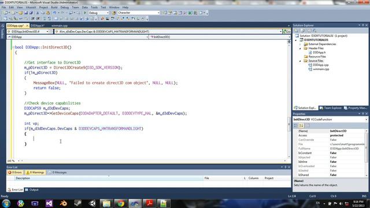This screenshot has height=208, width=370.
Task: Switch to the D3DApp.h editor tab
Action: pyautogui.click(x=38, y=25)
